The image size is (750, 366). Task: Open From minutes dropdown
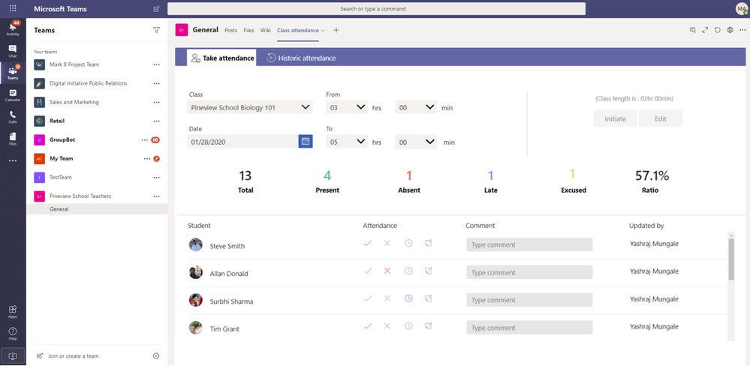point(416,107)
